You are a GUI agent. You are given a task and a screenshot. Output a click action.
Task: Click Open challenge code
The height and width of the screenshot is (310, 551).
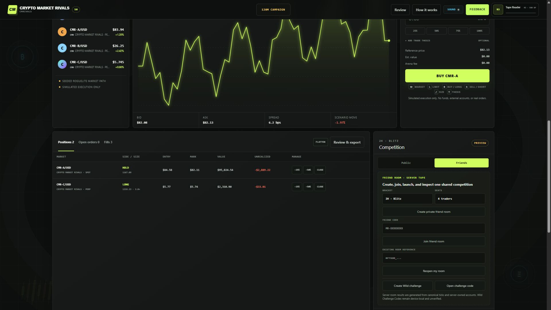pos(460,286)
